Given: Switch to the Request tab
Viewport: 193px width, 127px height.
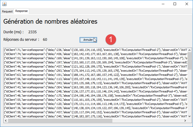Looking at the screenshot, I should (7, 11).
